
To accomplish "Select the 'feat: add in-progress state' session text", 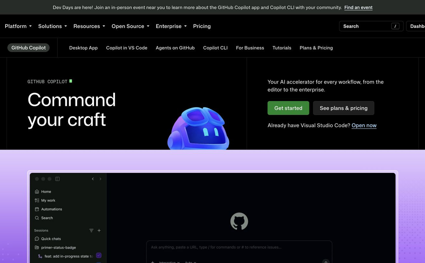I will [x=69, y=256].
